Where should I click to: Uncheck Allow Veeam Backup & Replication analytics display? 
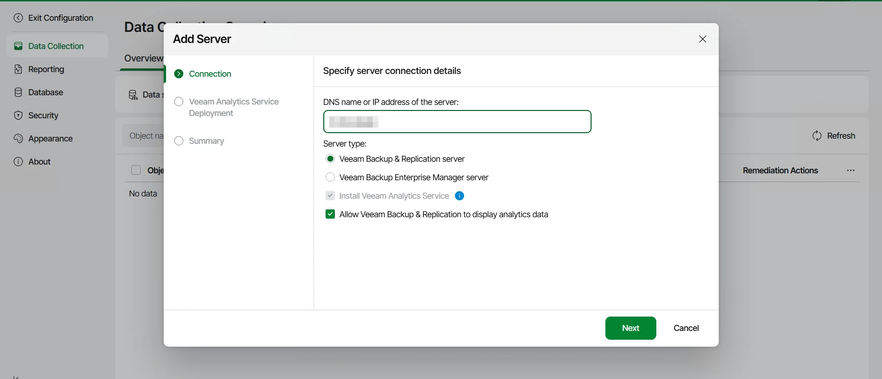coord(330,214)
